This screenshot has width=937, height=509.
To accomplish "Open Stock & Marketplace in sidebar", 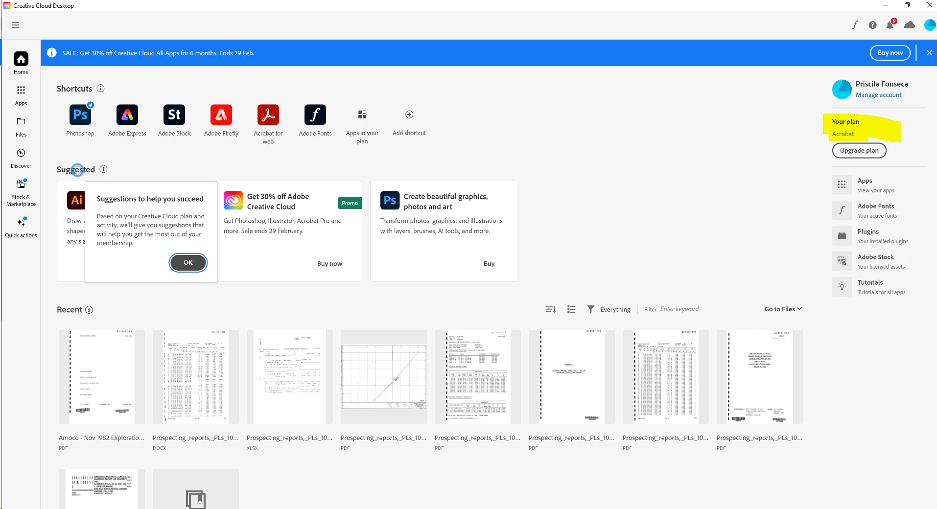I will pyautogui.click(x=21, y=192).
